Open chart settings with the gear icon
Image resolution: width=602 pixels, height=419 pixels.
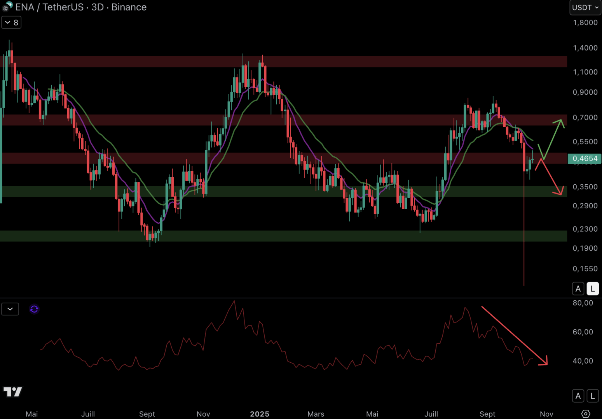click(x=585, y=414)
